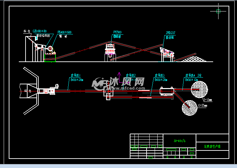Screen dimensions: 237x168
Task: Click the 花岗岩生产线 title text
Action: pos(212,147)
